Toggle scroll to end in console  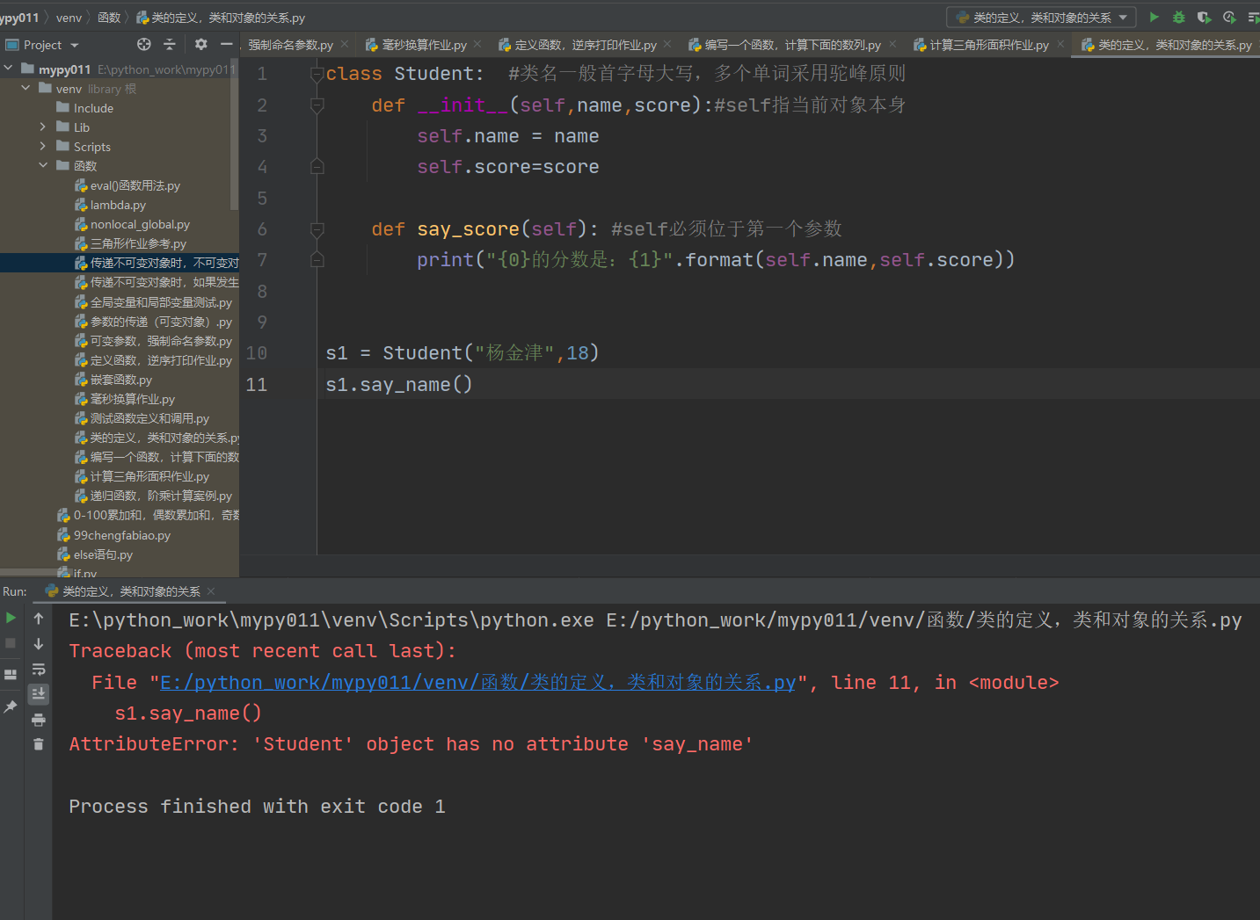tap(39, 694)
